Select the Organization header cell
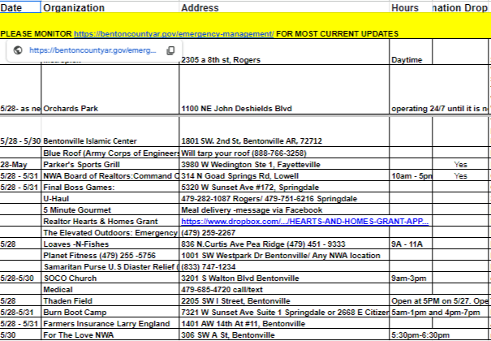Image resolution: width=491 pixels, height=341 pixels. point(110,7)
